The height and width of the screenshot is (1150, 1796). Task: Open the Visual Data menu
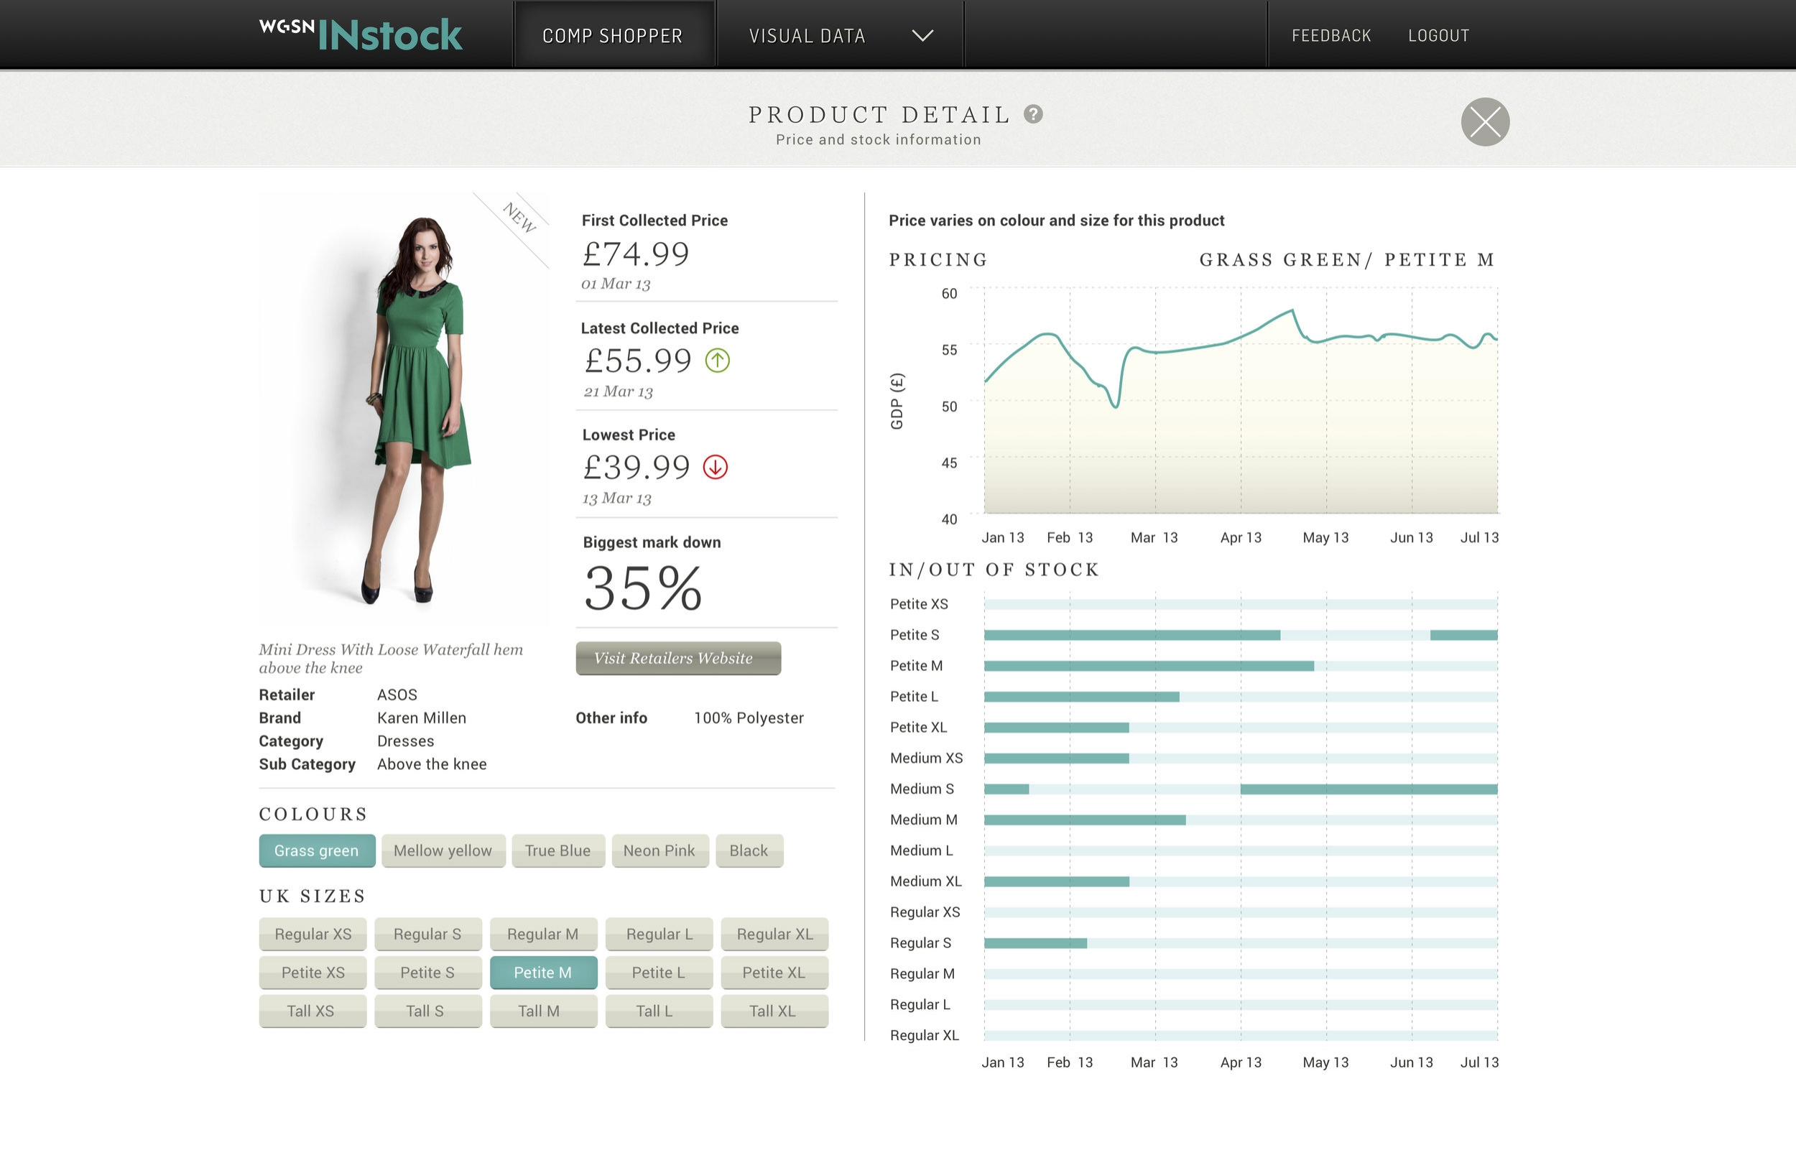click(x=839, y=35)
